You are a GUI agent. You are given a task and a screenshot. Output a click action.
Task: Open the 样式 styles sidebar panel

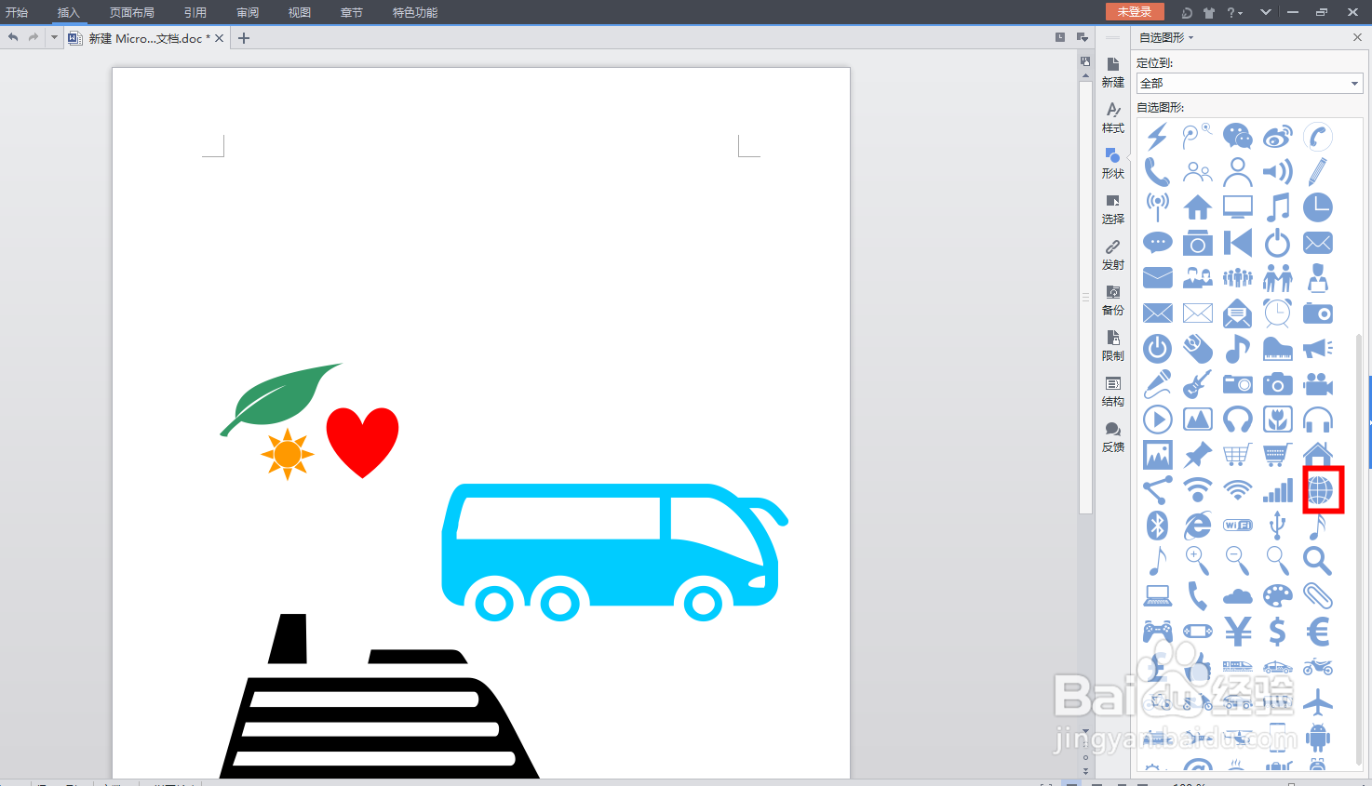coord(1113,118)
